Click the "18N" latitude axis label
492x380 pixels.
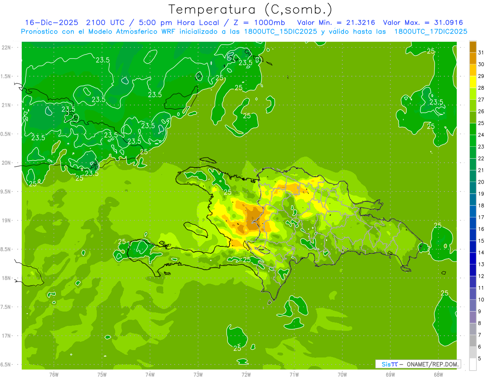[6, 278]
